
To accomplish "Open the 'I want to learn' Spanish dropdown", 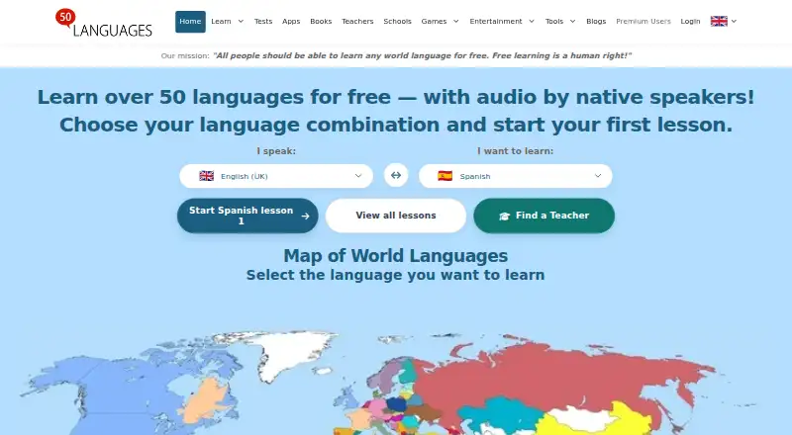I will pos(515,176).
